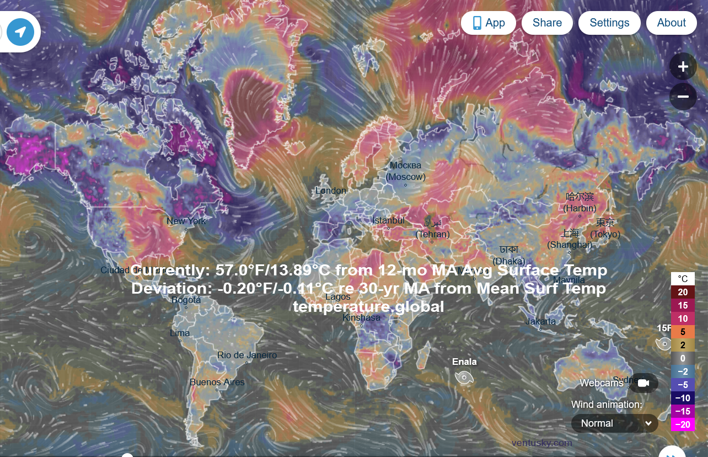The width and height of the screenshot is (708, 457).
Task: Zoom in with the plus button
Action: point(683,67)
